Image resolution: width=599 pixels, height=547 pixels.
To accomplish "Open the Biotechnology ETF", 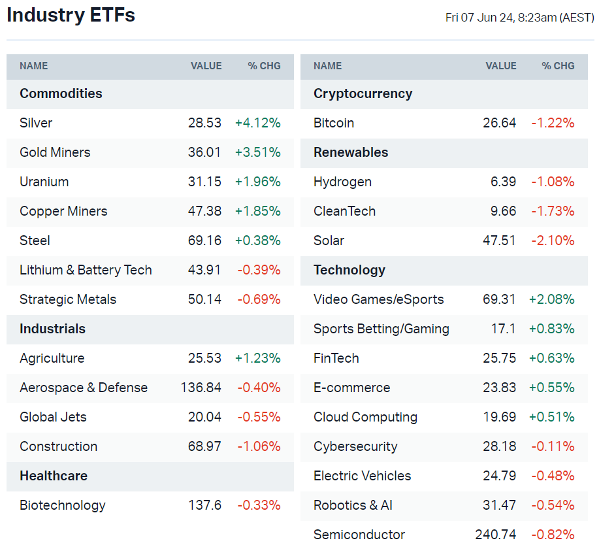I will click(x=62, y=505).
